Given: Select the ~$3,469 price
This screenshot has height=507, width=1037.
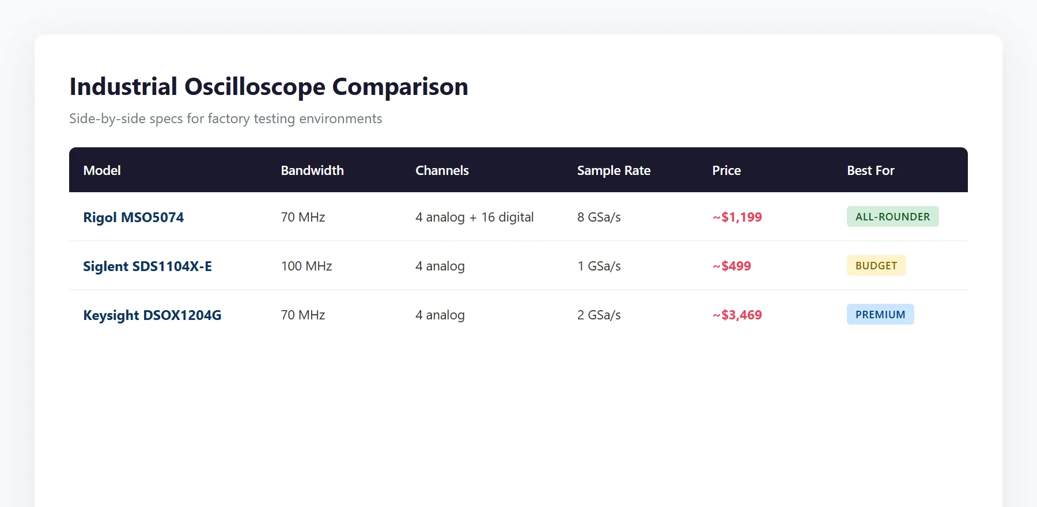Looking at the screenshot, I should click(x=737, y=315).
